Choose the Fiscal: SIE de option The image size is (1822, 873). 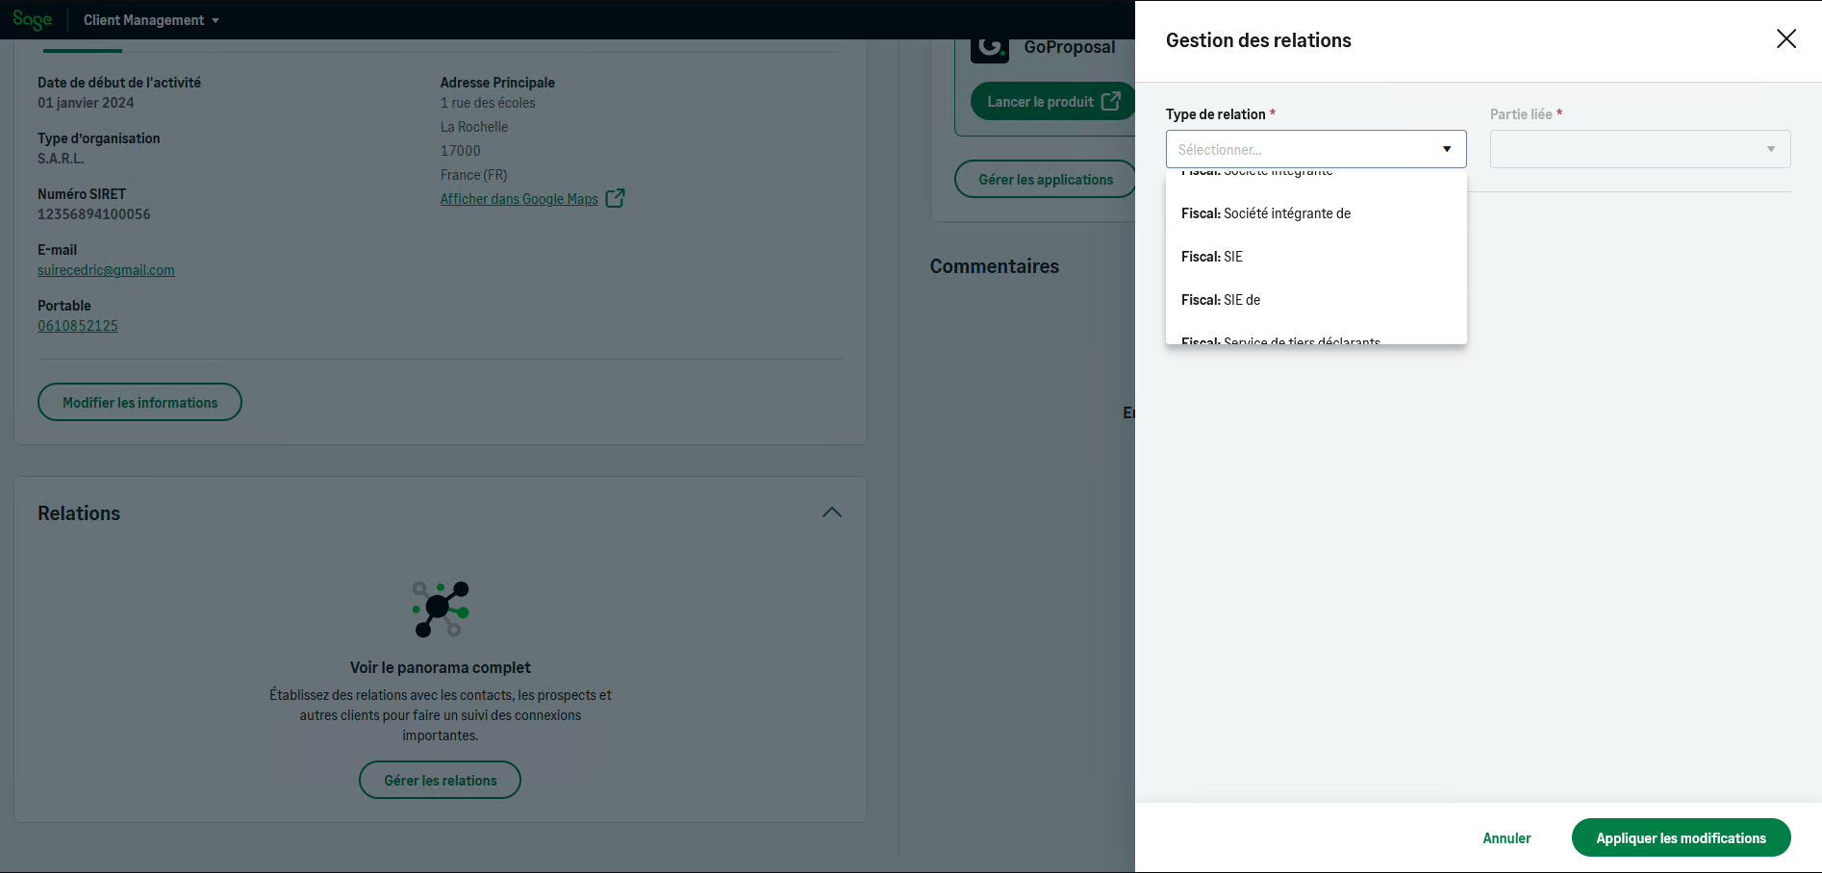coord(1221,300)
